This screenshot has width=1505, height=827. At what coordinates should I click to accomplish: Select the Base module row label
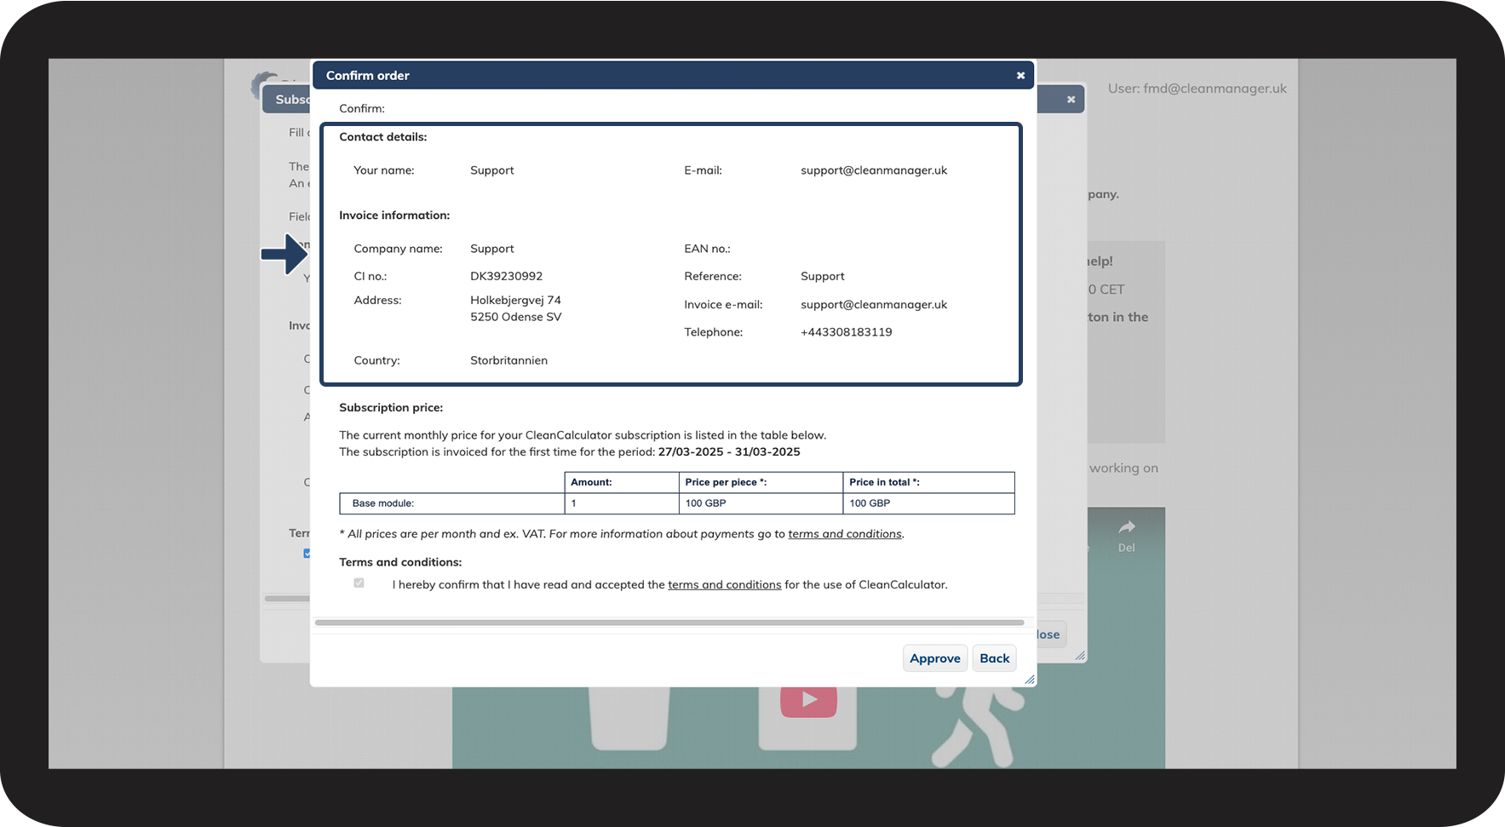coord(383,503)
